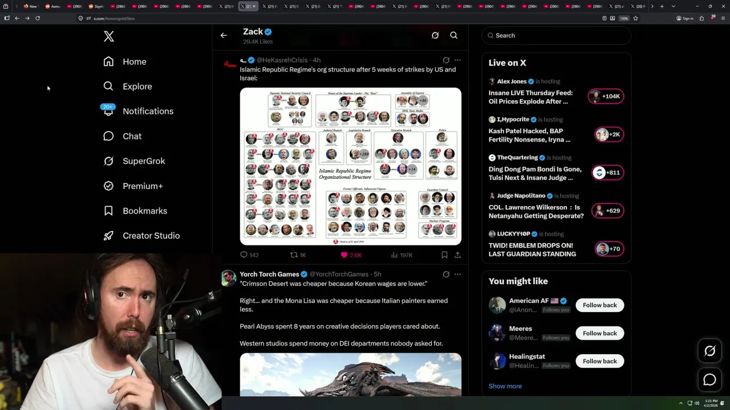
Task: Click the 150% zoom indicator
Action: click(624, 18)
